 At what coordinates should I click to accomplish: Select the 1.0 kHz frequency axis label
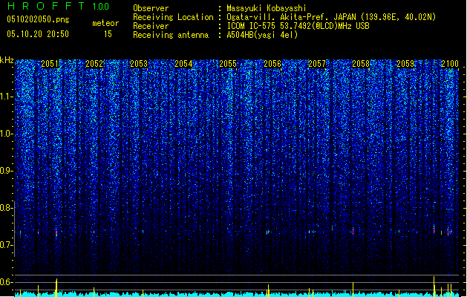(x=6, y=134)
